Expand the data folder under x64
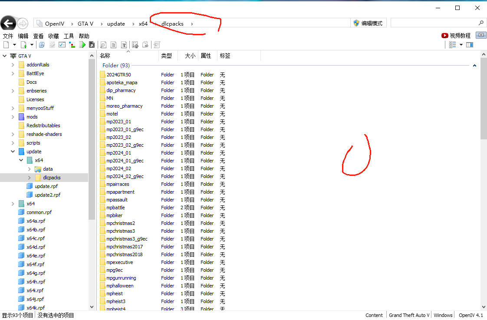This screenshot has height=320, width=487. pos(30,169)
